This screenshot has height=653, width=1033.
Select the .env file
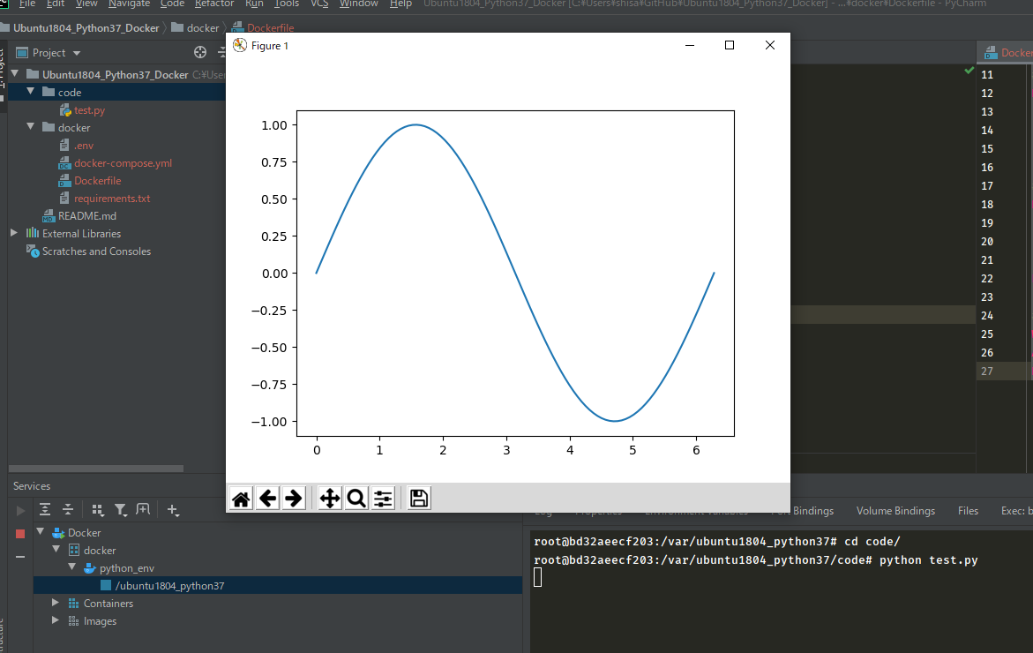[83, 145]
